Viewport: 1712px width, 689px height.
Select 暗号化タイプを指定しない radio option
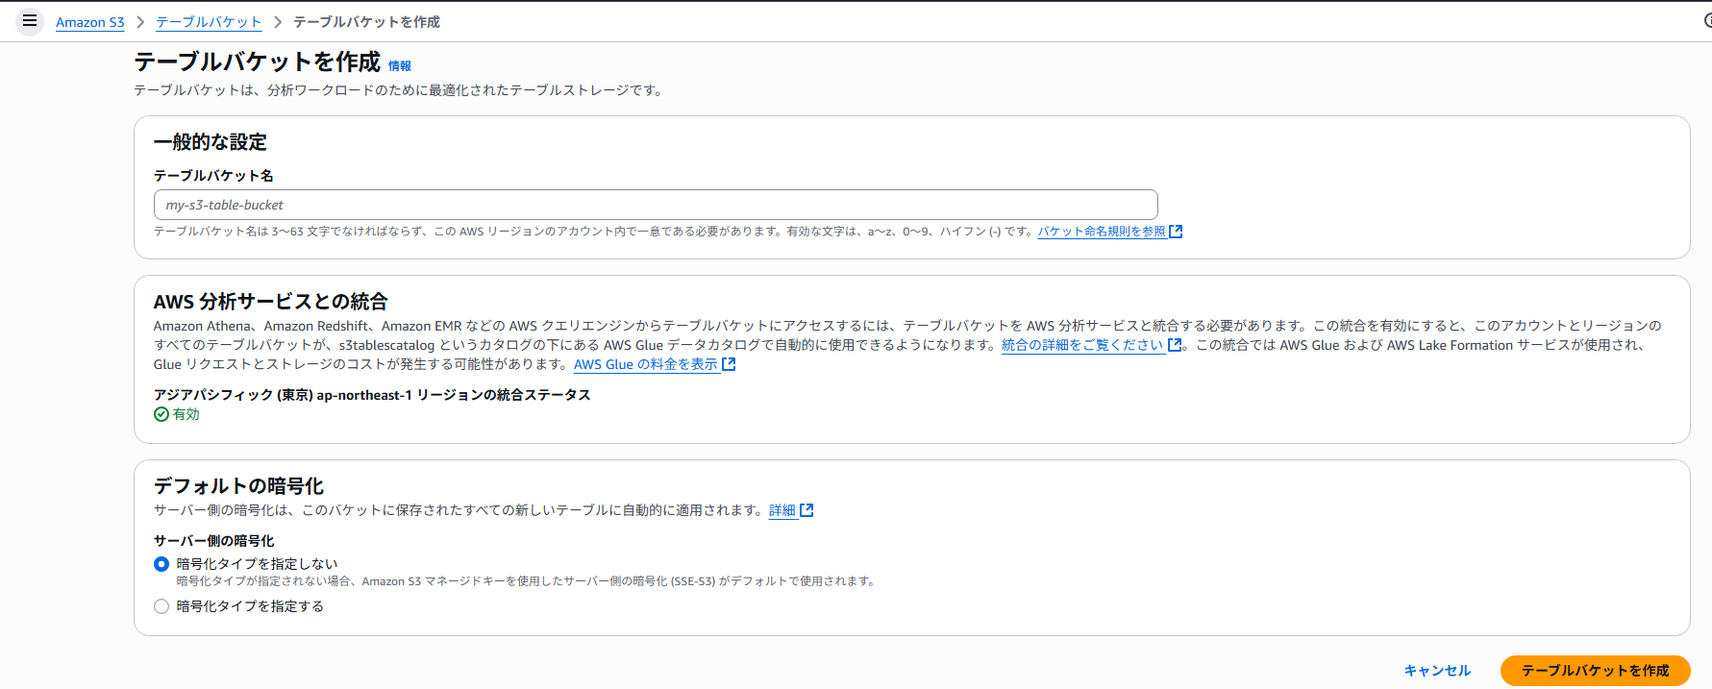161,564
